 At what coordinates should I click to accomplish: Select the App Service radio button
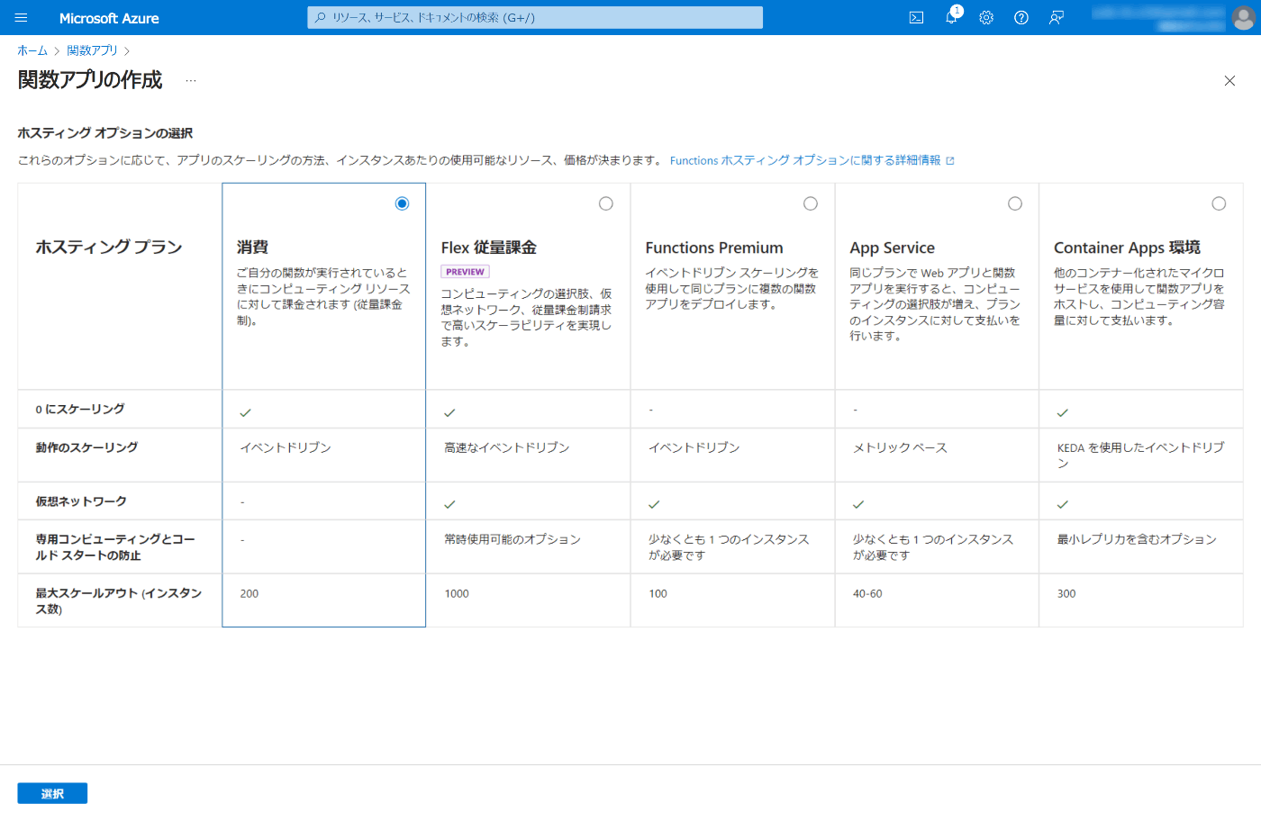1015,203
